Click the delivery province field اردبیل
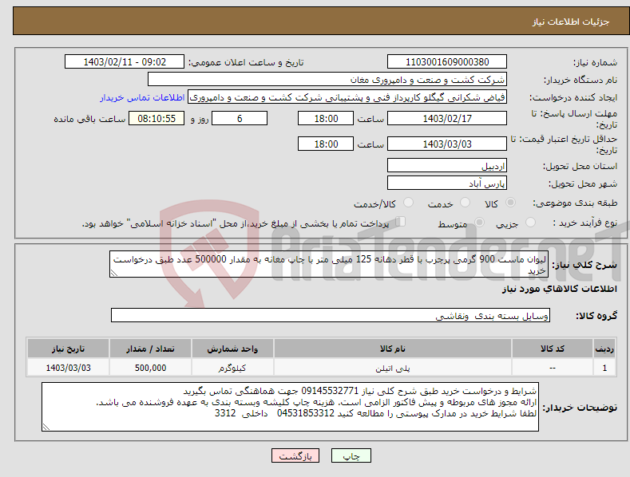This screenshot has width=630, height=477. tap(447, 165)
